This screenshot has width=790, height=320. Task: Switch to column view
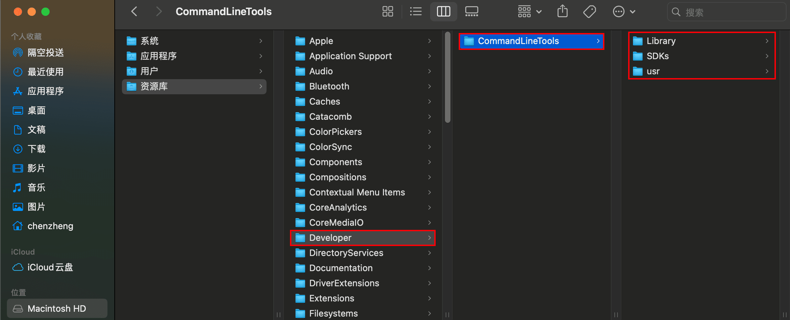[x=444, y=12]
